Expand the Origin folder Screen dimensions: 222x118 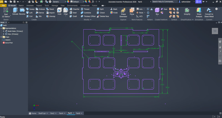tap(1, 37)
